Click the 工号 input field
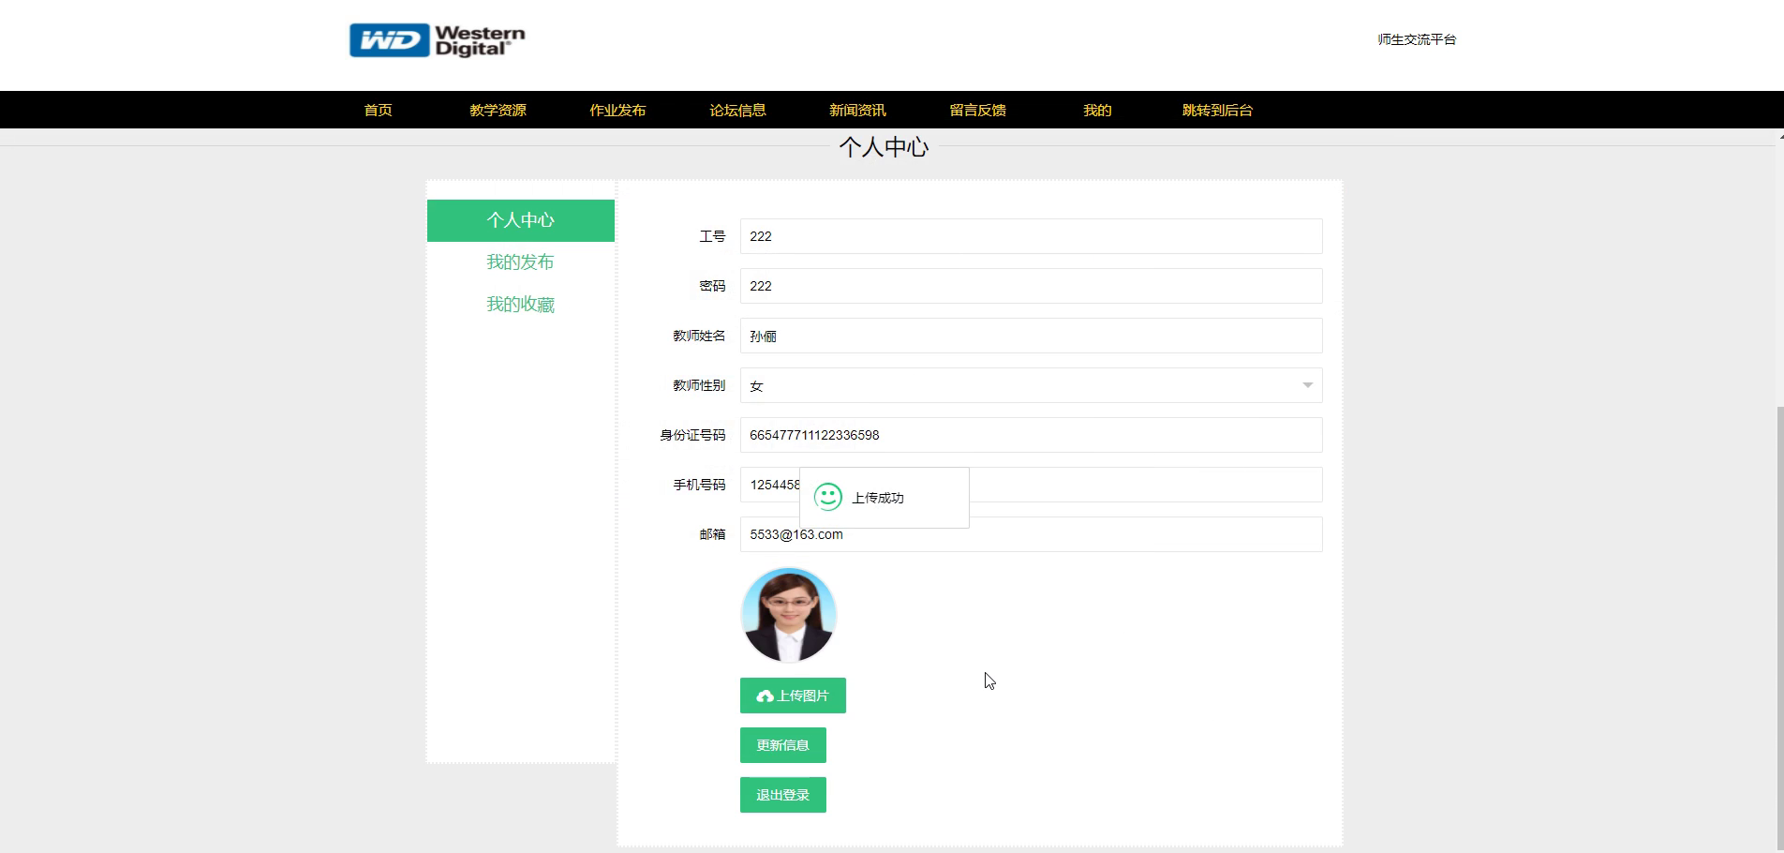Viewport: 1784px width, 853px height. [1031, 236]
